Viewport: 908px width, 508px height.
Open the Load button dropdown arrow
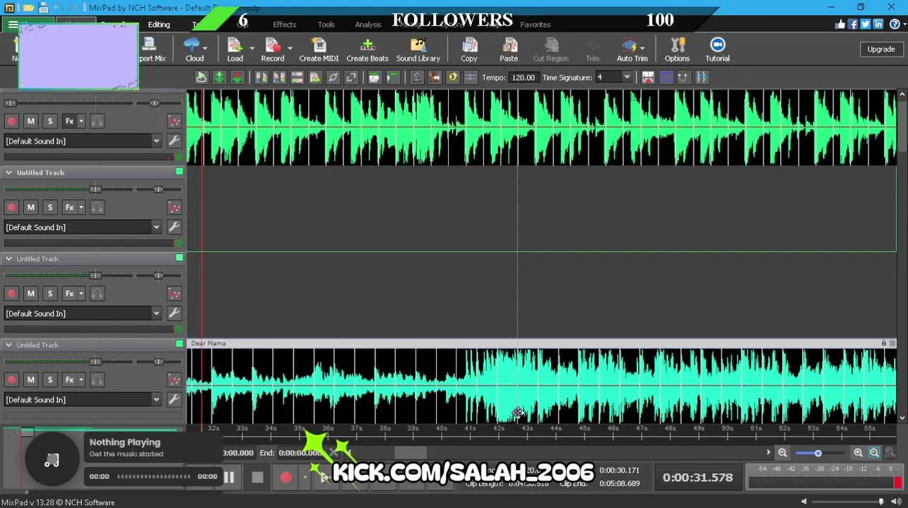[252, 48]
